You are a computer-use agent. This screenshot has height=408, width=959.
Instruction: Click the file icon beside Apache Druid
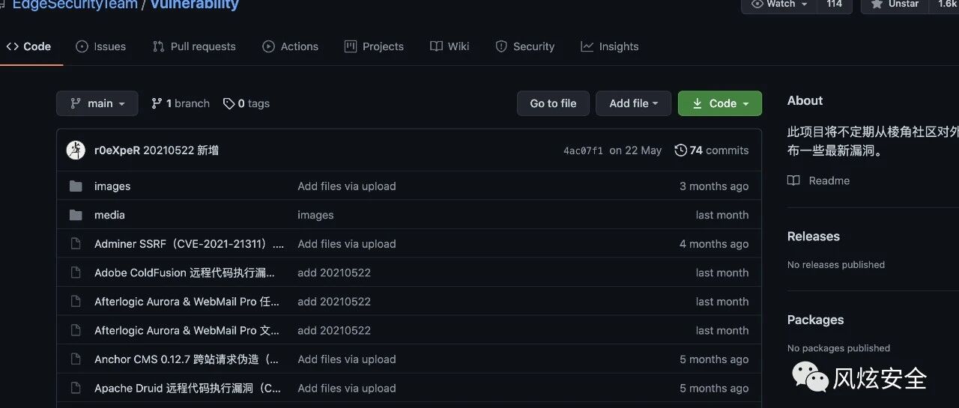(x=76, y=388)
